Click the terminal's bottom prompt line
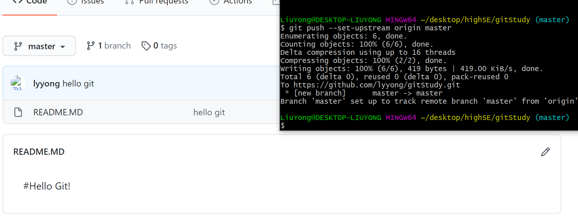 click(x=283, y=126)
